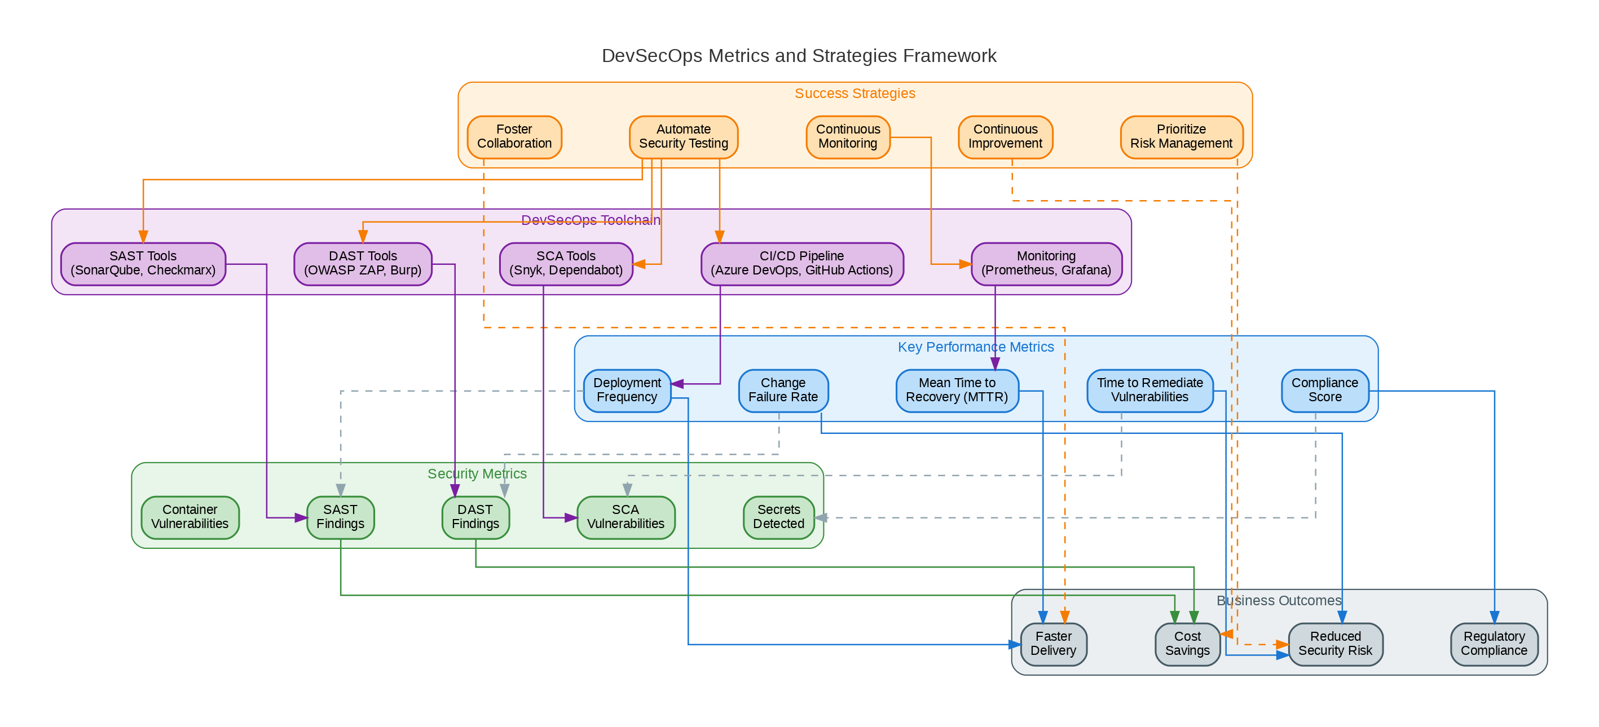Select the SCA Tools (Snyk, Dependabot) node
Image resolution: width=1599 pixels, height=727 pixels.
tap(566, 263)
